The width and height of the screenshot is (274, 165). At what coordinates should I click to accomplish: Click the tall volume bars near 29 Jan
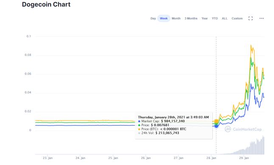coord(257,146)
